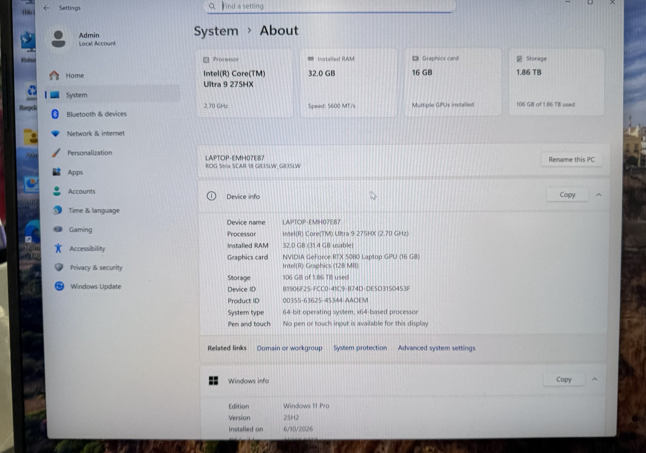Open Gaming settings label

click(81, 230)
